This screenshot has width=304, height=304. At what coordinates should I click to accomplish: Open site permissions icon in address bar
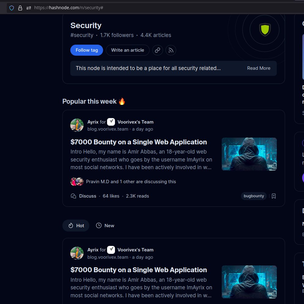click(x=29, y=8)
